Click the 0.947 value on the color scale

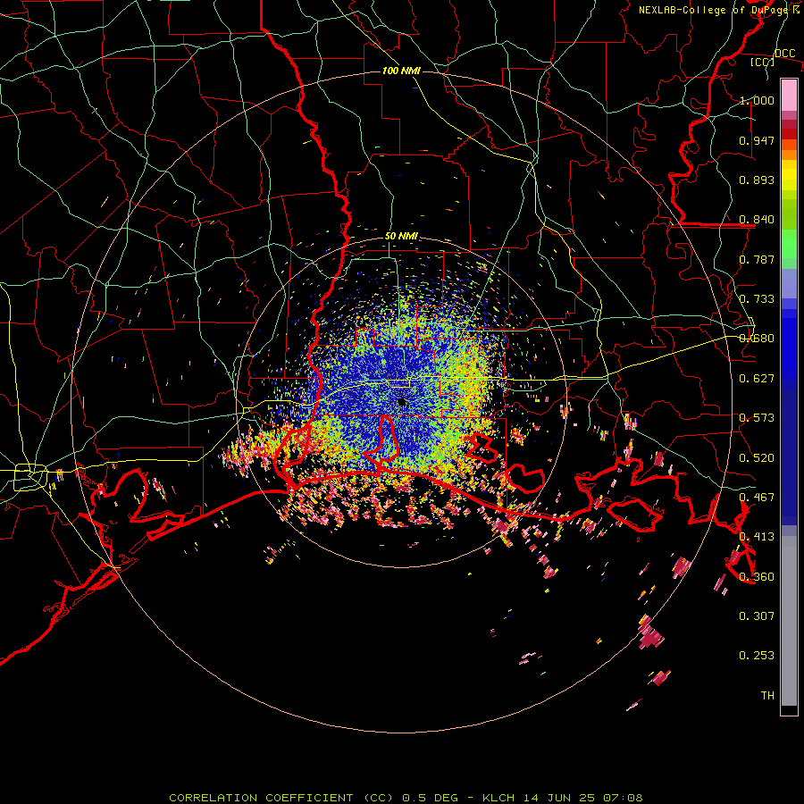click(757, 140)
